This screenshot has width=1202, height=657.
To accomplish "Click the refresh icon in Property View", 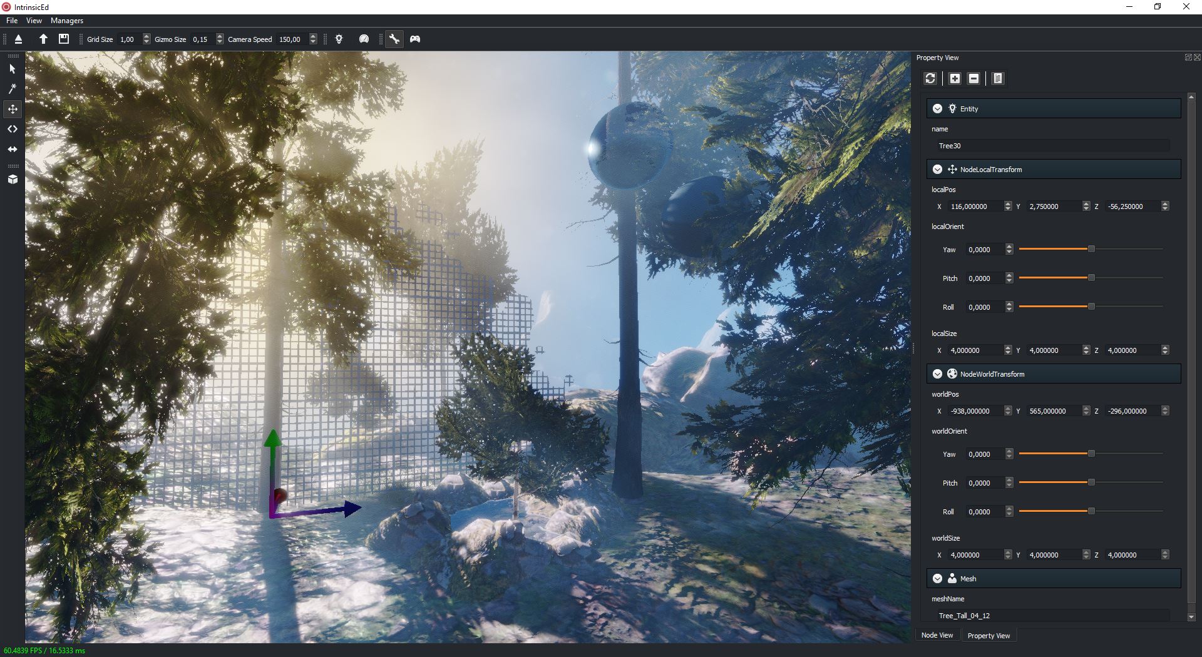I will coord(930,78).
